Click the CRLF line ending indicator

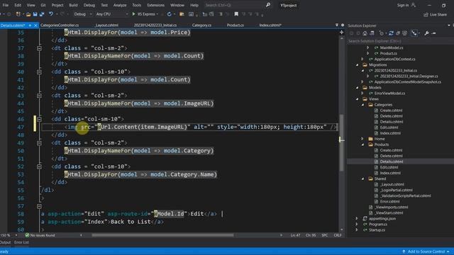tap(338, 235)
